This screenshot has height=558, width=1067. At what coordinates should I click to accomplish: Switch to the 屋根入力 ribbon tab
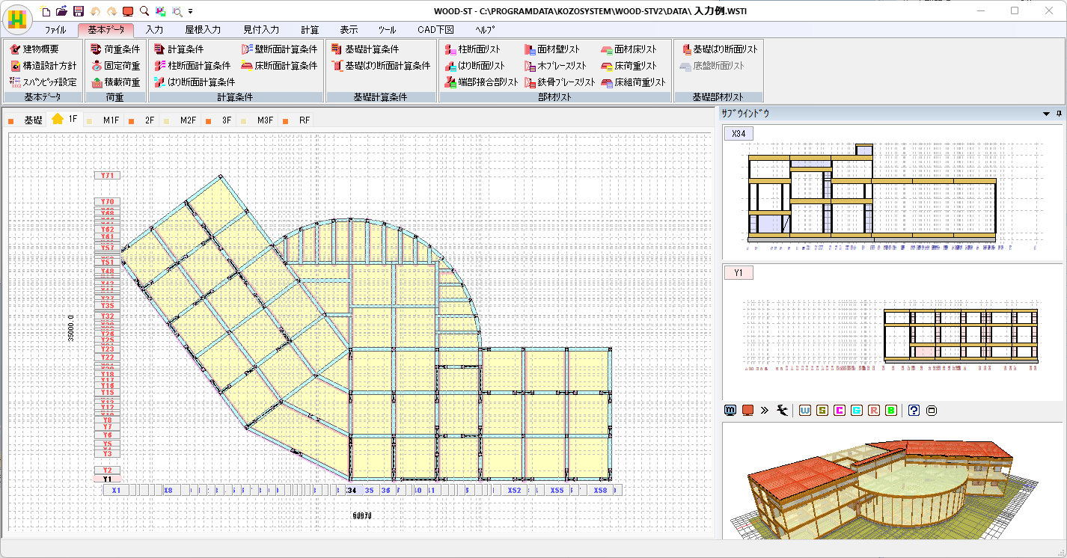(203, 30)
